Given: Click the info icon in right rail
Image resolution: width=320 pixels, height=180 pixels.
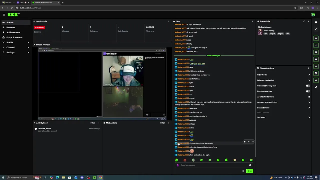Looking at the screenshot, I should tap(316, 22).
